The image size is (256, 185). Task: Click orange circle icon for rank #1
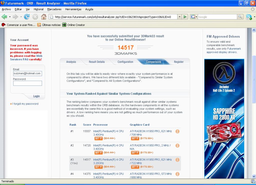click(x=177, y=131)
